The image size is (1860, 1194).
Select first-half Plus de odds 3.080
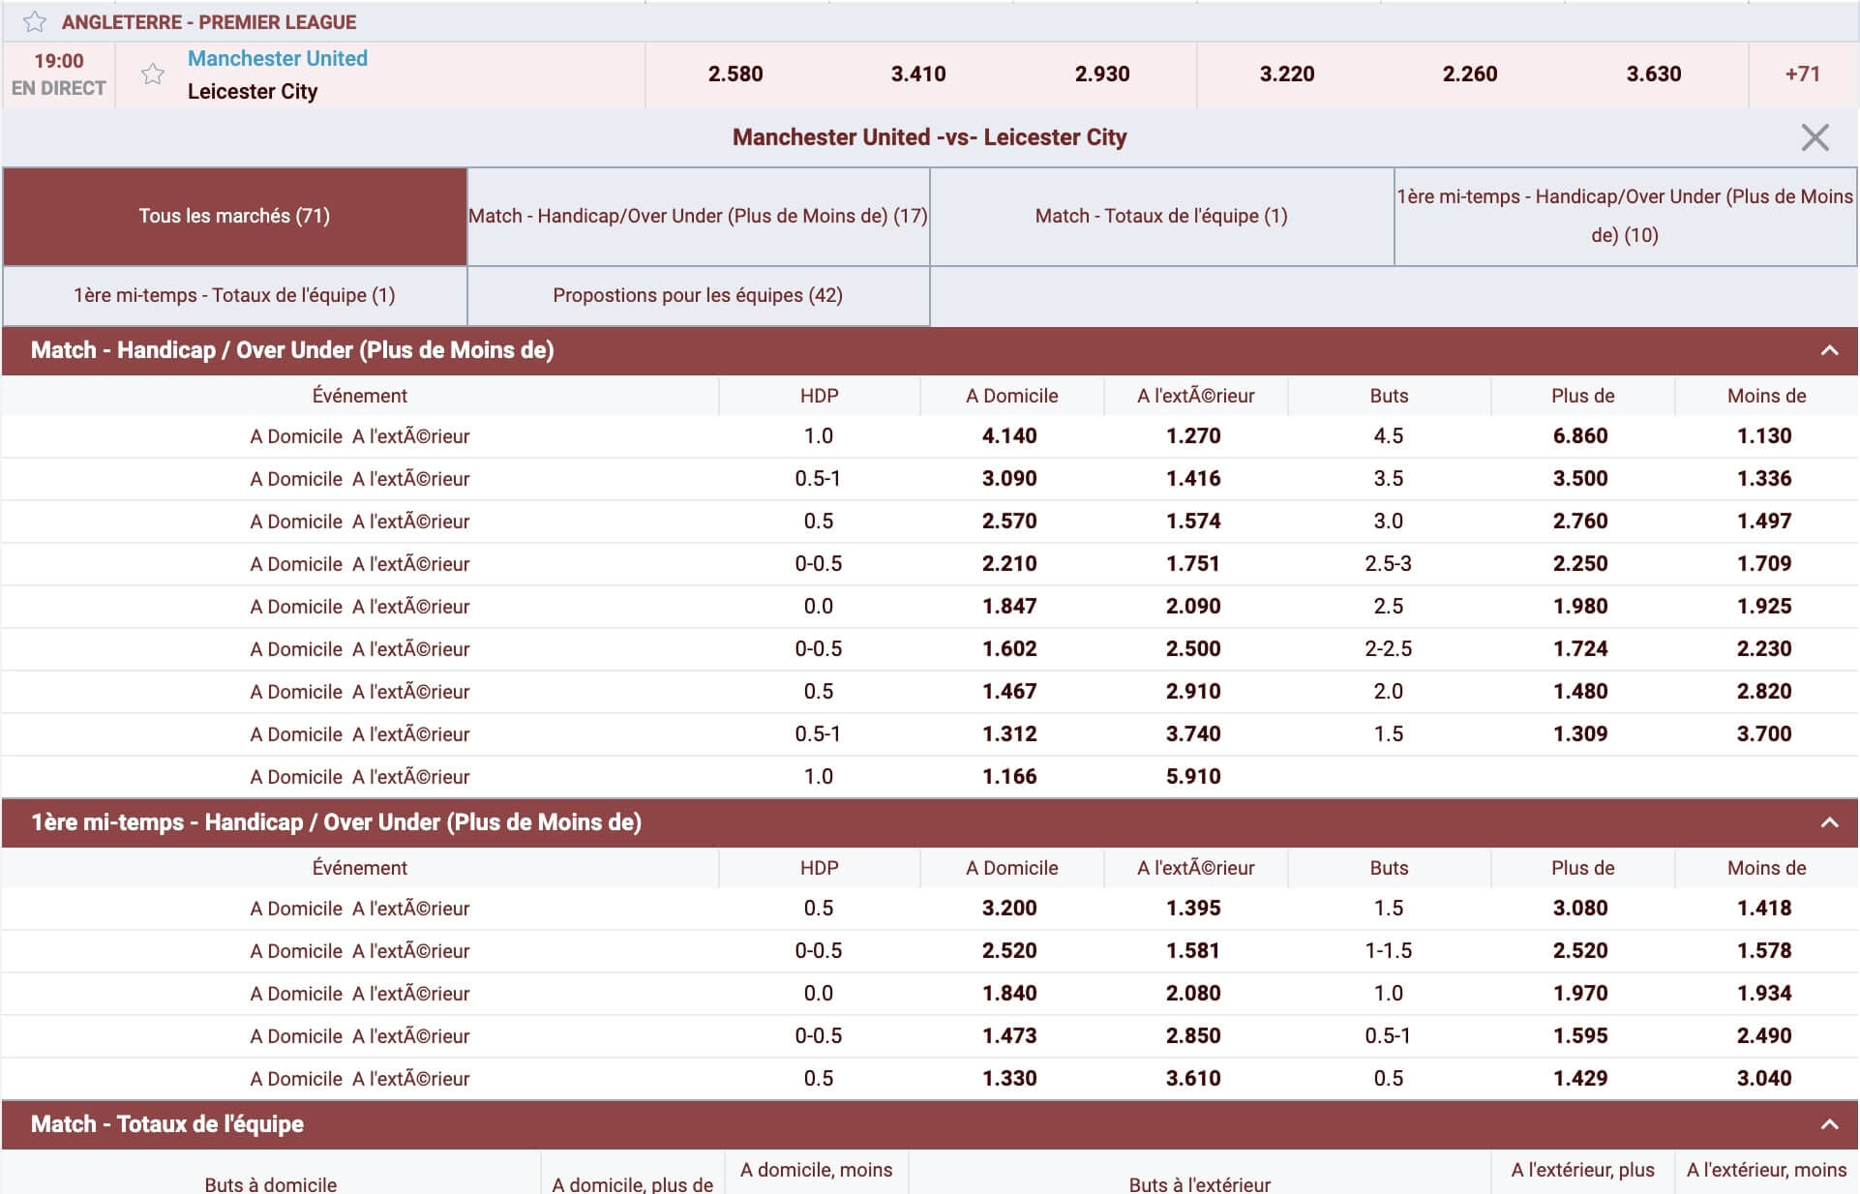(1580, 908)
